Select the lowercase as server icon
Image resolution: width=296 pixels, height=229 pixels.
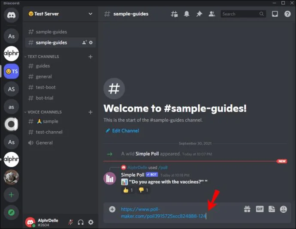(x=11, y=107)
